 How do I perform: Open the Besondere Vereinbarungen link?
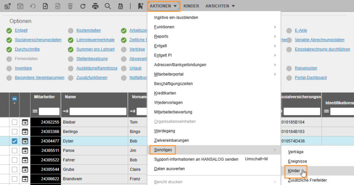tap(39, 78)
